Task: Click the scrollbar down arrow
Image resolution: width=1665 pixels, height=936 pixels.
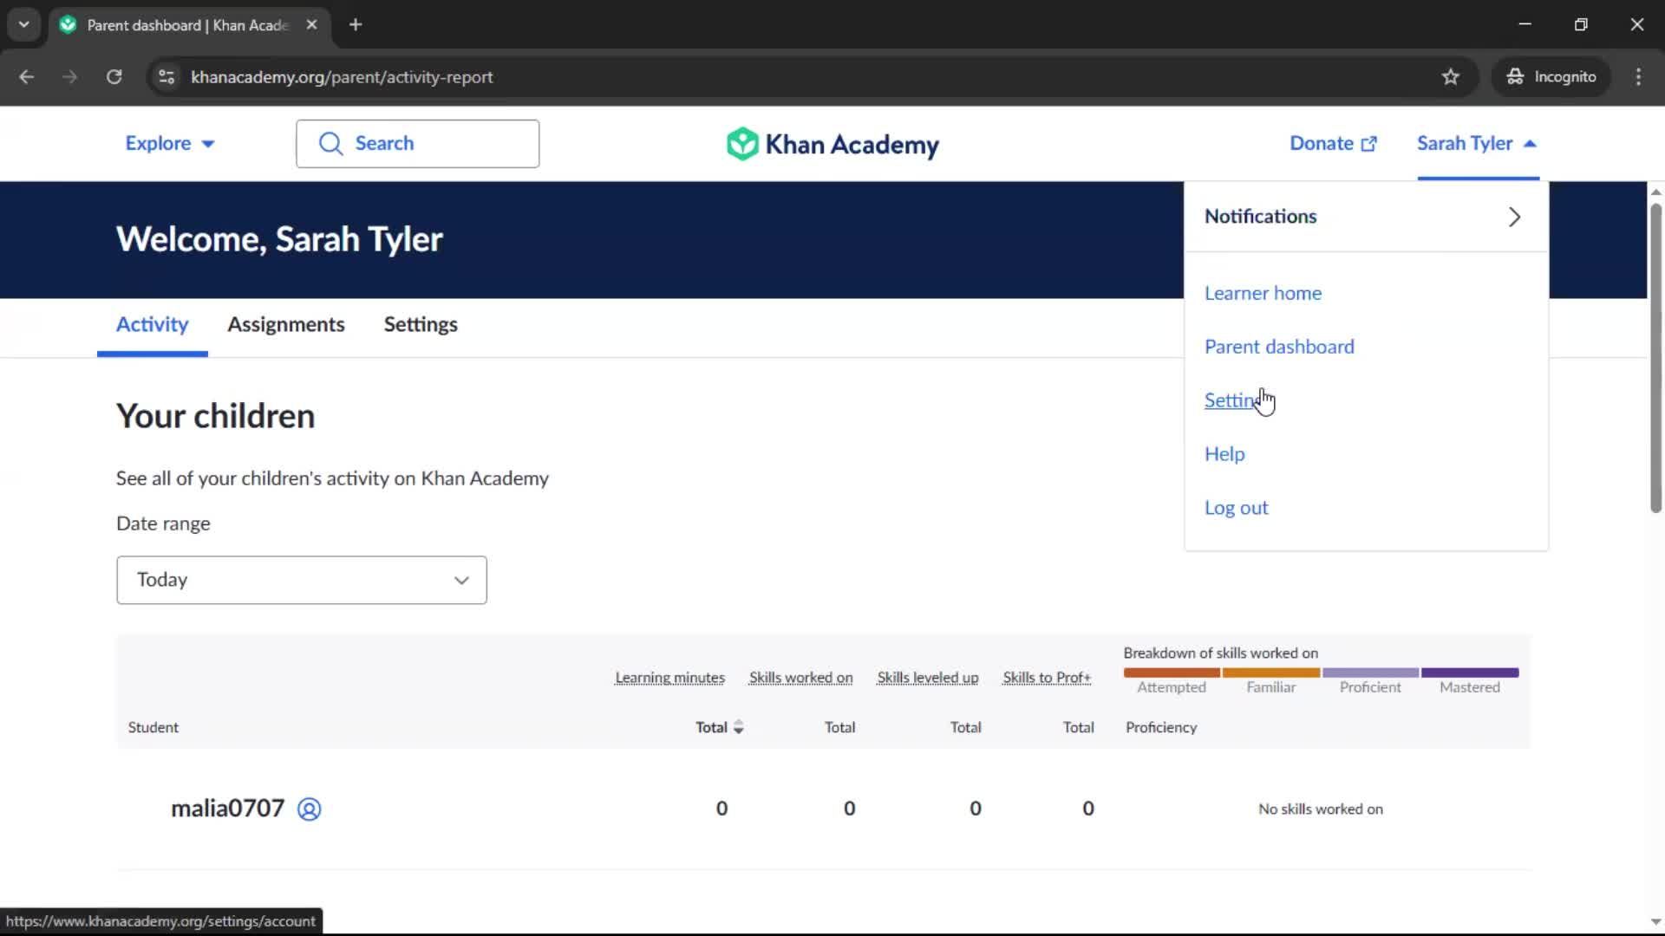Action: click(1655, 922)
